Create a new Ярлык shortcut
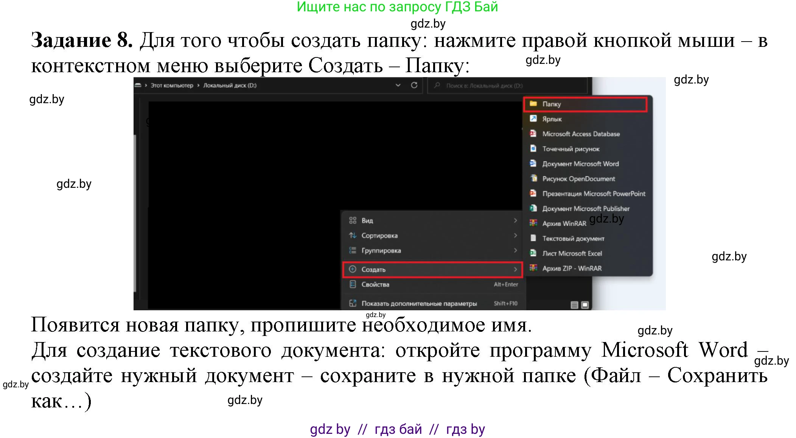The height and width of the screenshot is (438, 796). click(552, 119)
